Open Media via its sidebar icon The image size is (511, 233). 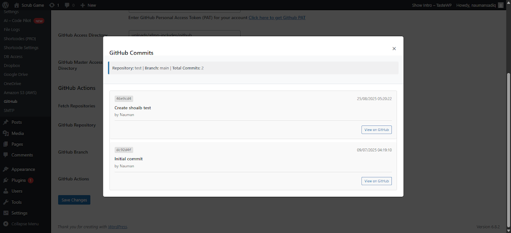tap(5, 133)
